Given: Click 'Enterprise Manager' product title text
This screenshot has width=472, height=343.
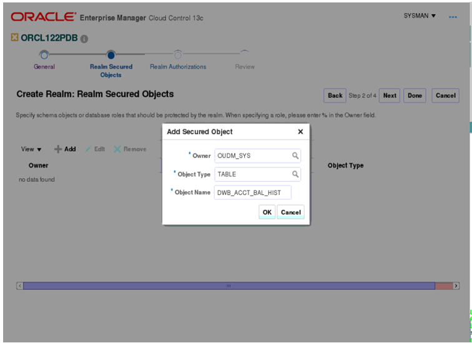Looking at the screenshot, I should click(113, 17).
